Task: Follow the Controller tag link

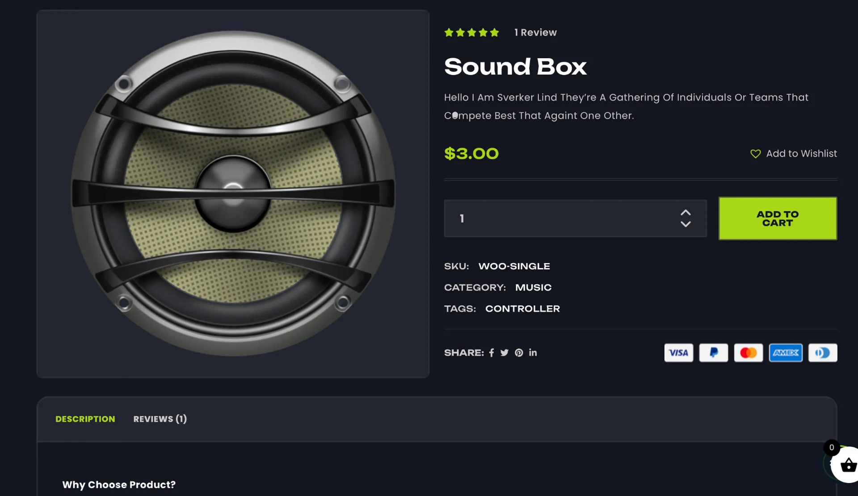Action: point(522,309)
